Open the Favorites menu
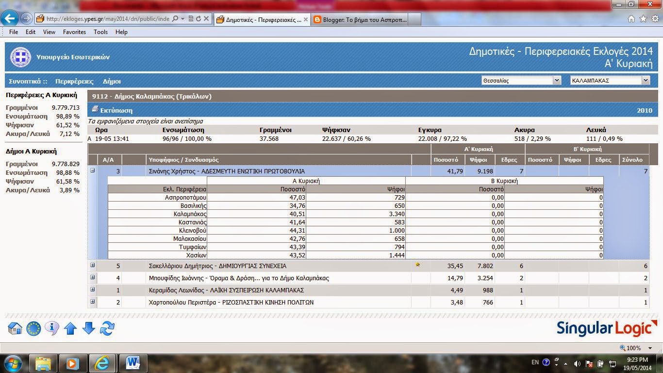 [x=74, y=32]
